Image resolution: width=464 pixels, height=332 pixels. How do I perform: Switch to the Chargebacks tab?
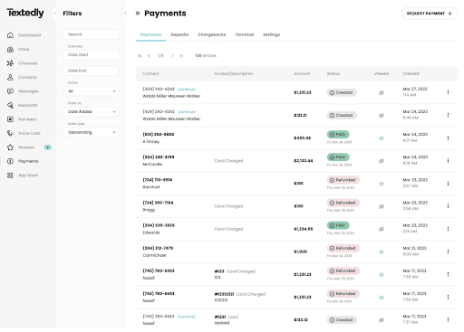pyautogui.click(x=212, y=34)
